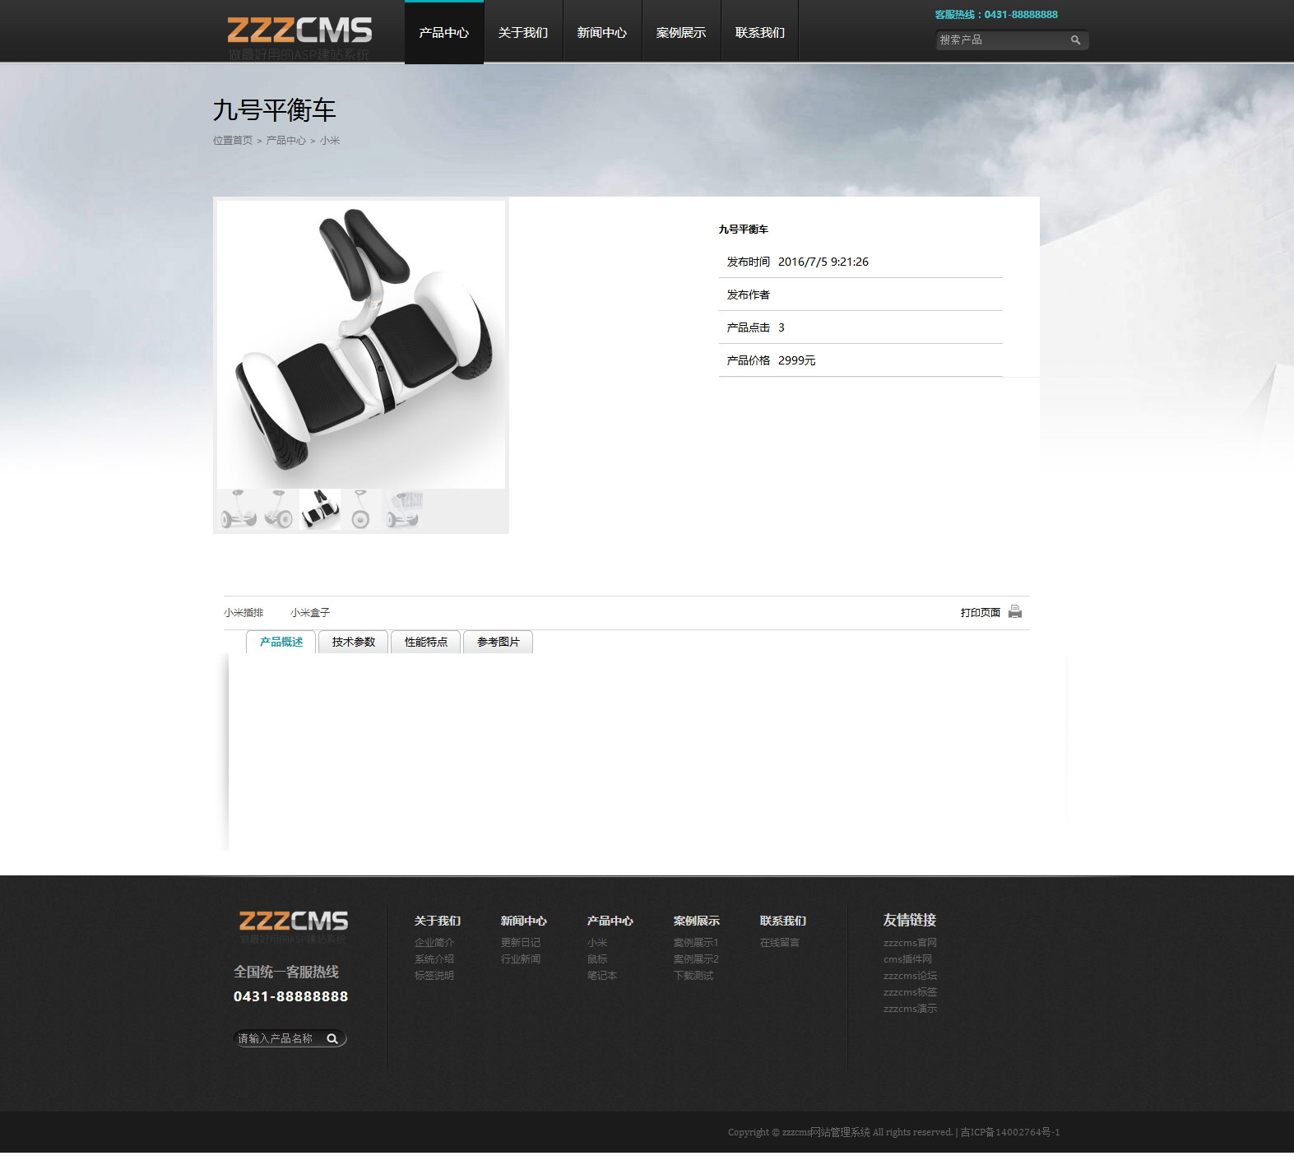This screenshot has width=1294, height=1165.
Task: Go to 产品中心 breadcrumb link
Action: click(285, 141)
